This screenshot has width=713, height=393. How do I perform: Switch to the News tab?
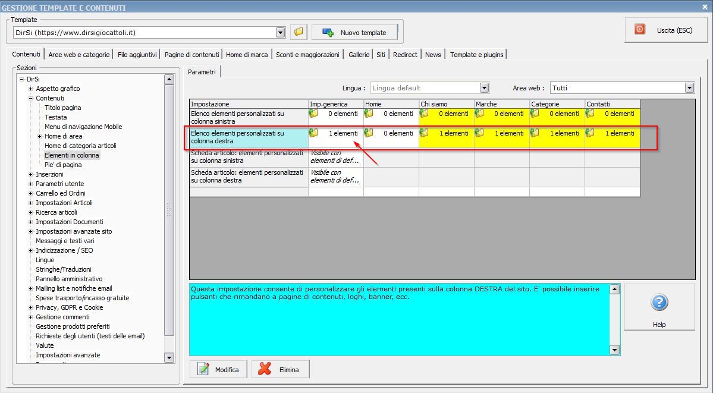point(433,55)
